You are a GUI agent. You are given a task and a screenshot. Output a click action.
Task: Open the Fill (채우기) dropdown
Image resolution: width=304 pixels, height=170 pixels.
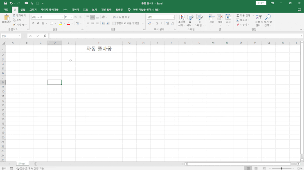243,20
